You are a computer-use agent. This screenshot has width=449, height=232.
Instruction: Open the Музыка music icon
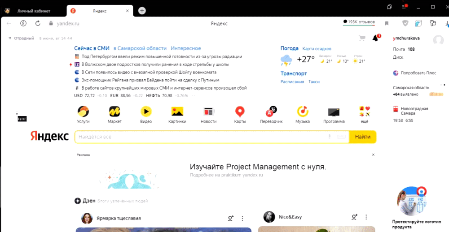click(x=303, y=112)
